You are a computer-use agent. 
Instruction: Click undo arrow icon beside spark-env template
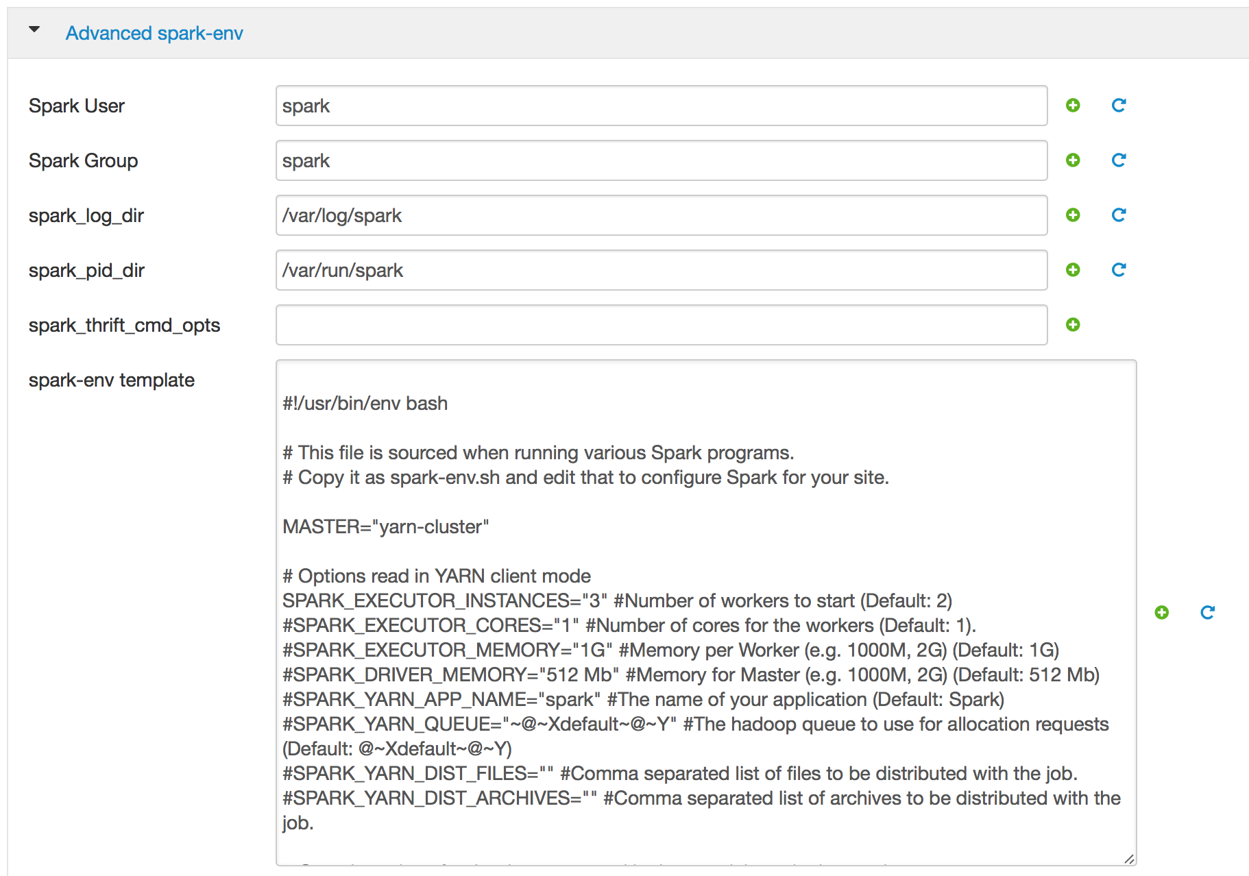point(1207,612)
